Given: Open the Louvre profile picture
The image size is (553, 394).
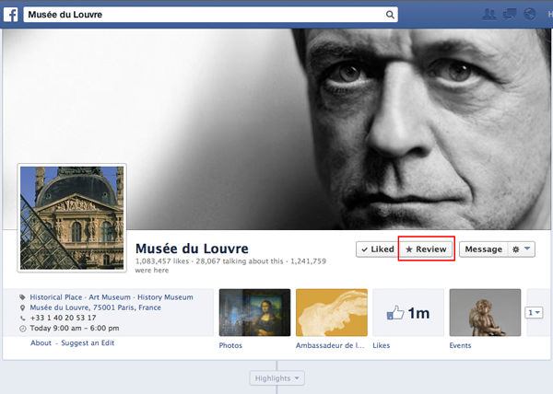Looking at the screenshot, I should (x=72, y=218).
